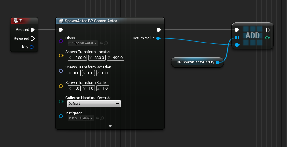Click Location X field with -180.0
The image size is (287, 147).
coord(77,58)
